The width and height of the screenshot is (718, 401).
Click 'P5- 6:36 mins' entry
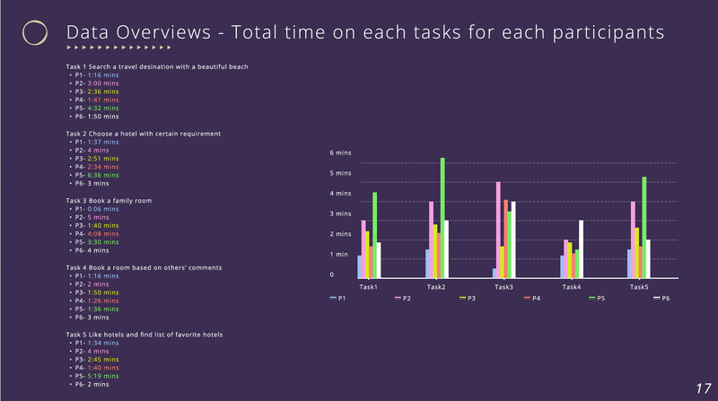point(97,175)
